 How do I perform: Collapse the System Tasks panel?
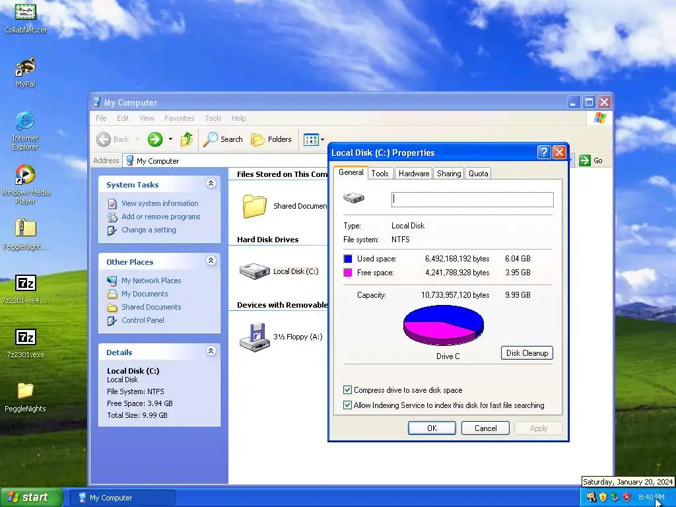coord(211,184)
